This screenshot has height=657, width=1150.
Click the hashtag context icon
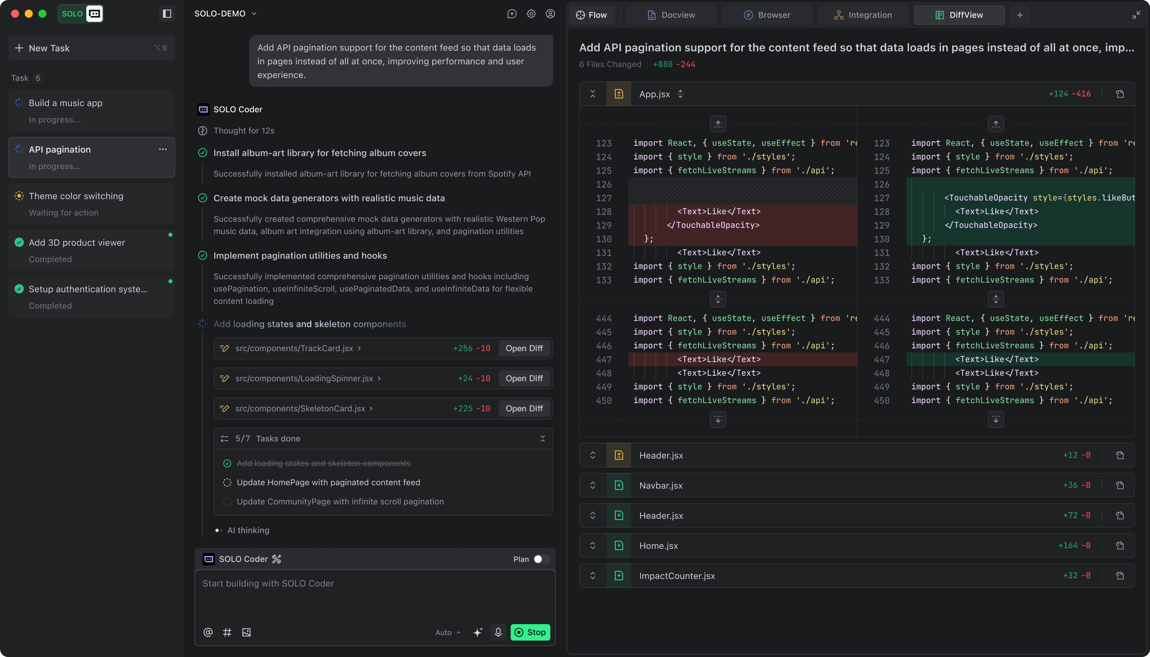227,632
